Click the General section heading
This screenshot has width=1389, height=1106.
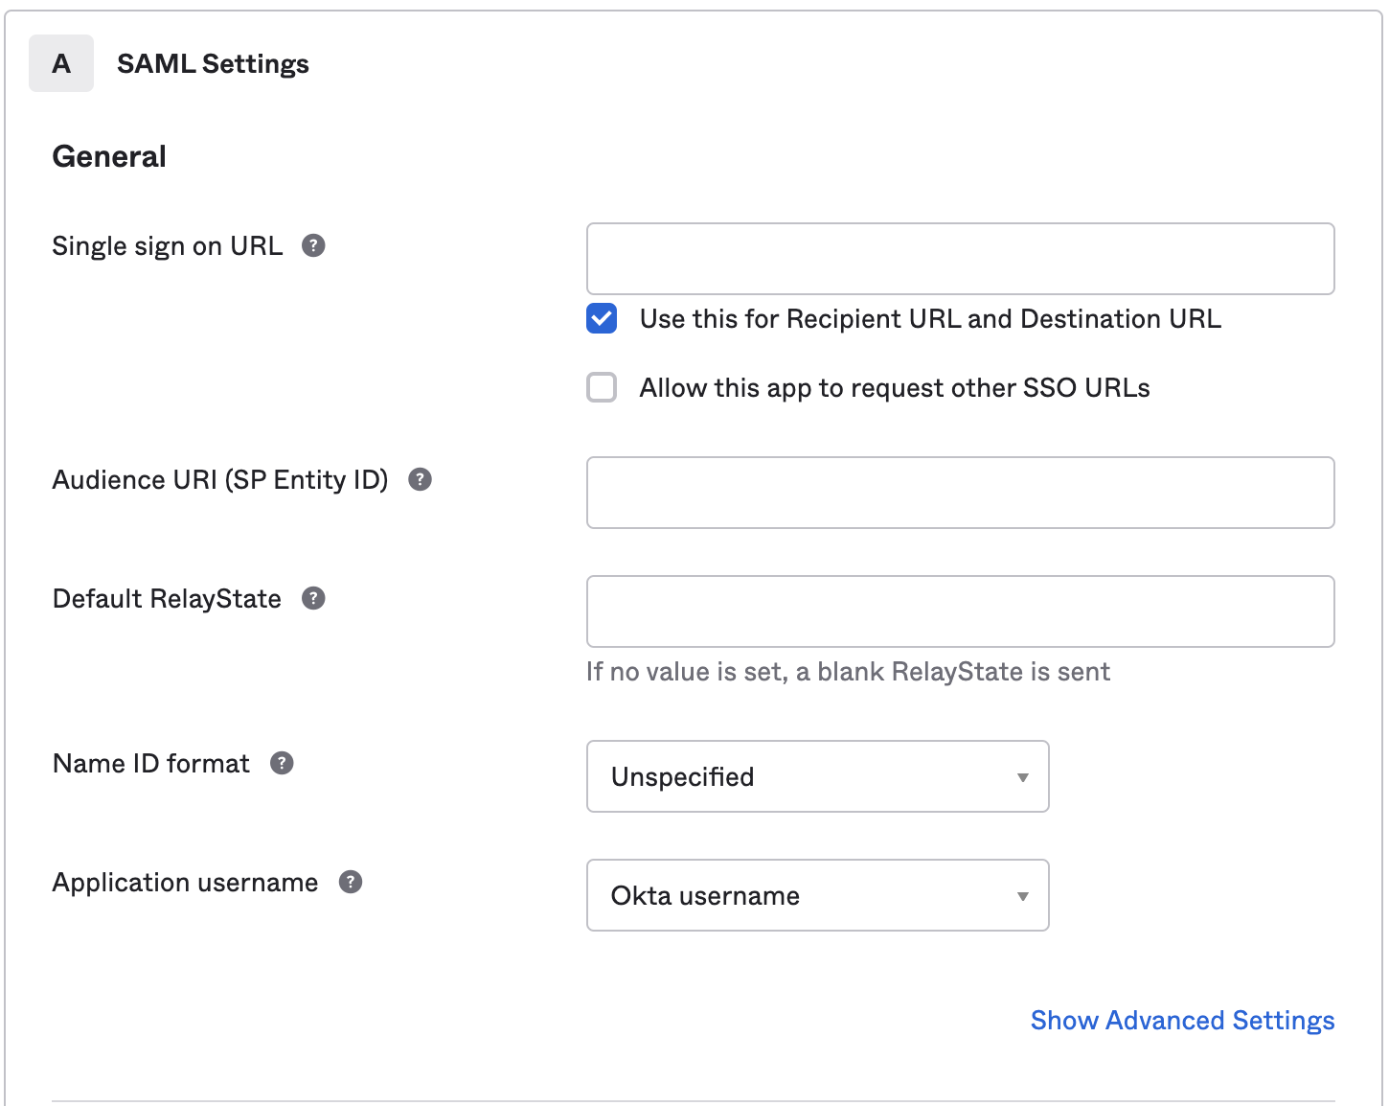[x=109, y=156]
